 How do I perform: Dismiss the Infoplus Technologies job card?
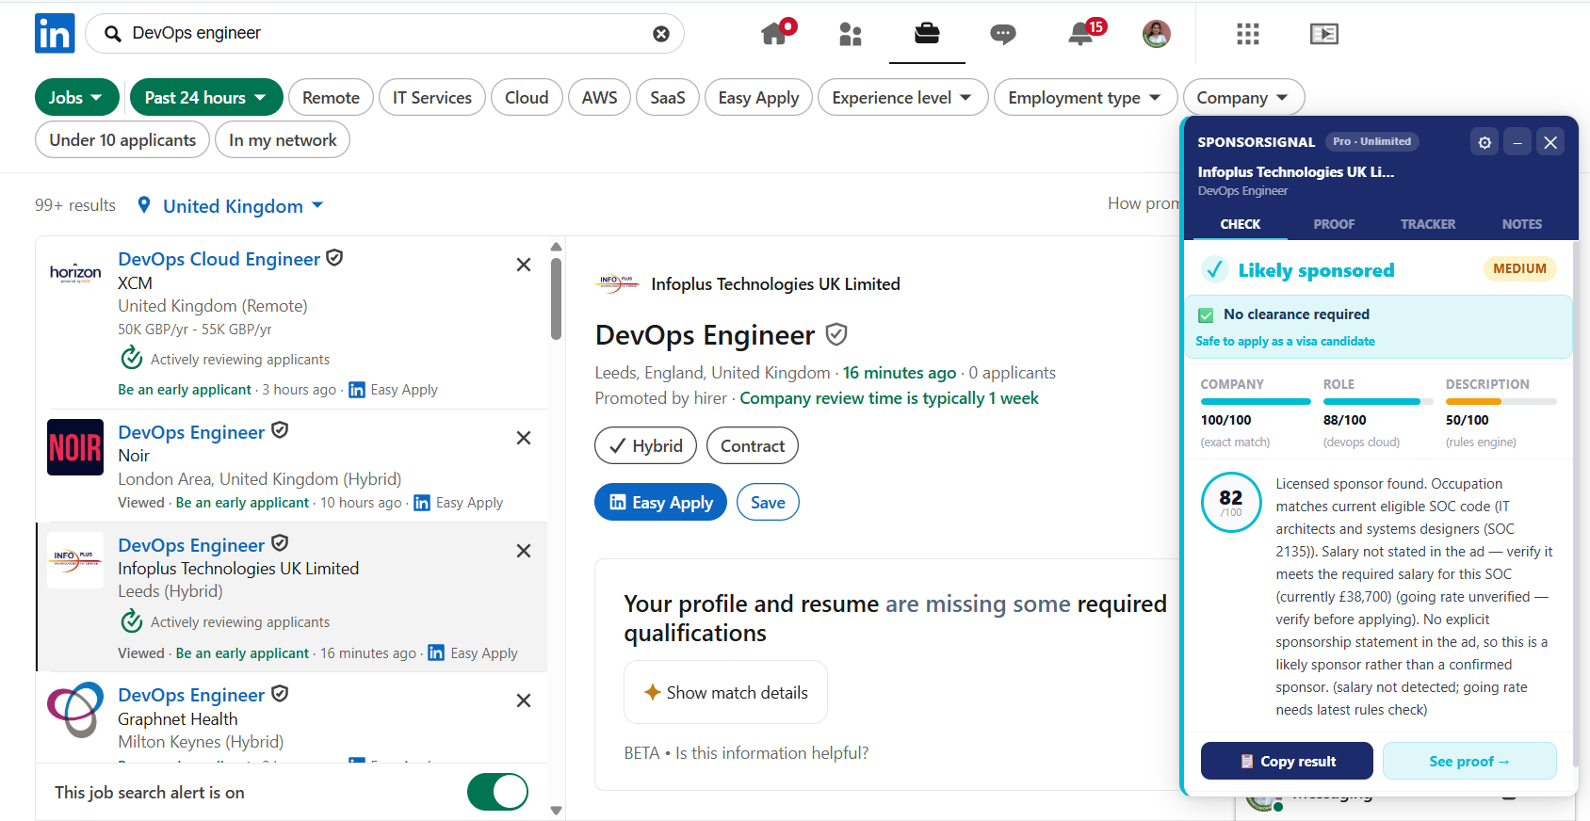[524, 551]
